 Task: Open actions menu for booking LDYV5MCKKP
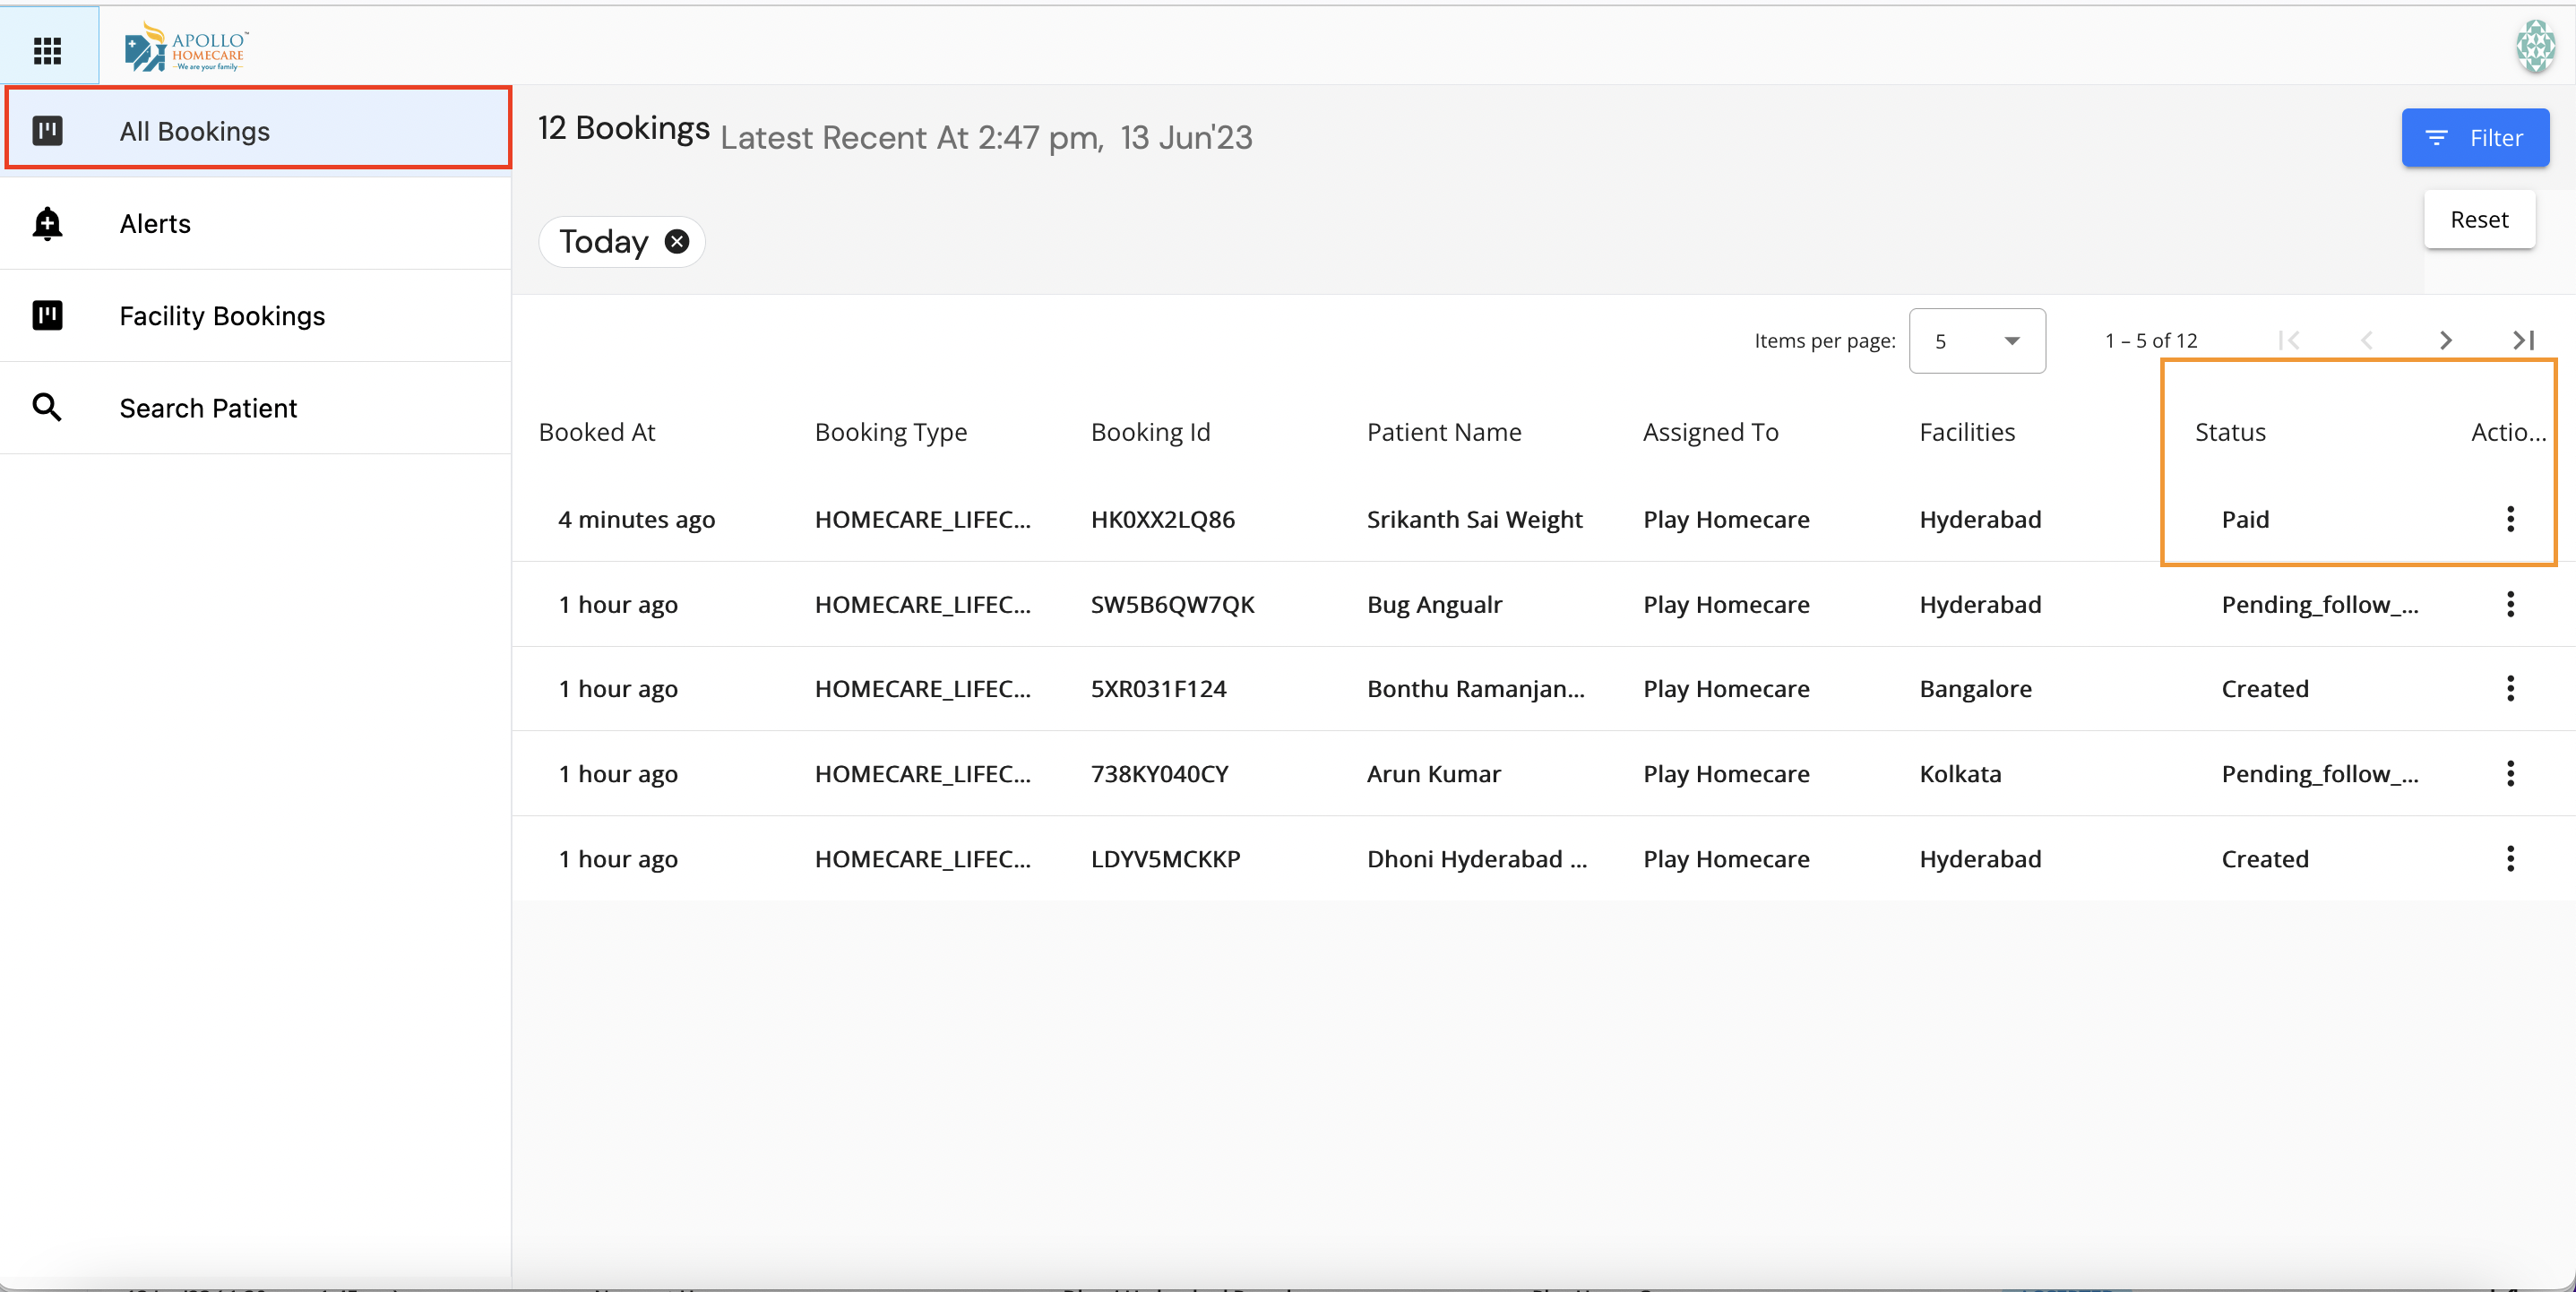2509,858
